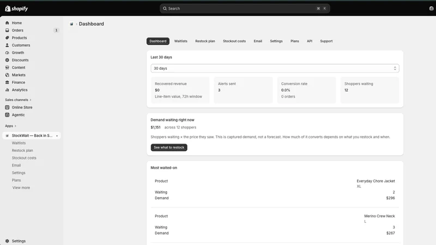436x245 pixels.
Task: Click the Online Store icon
Action: (x=7, y=107)
